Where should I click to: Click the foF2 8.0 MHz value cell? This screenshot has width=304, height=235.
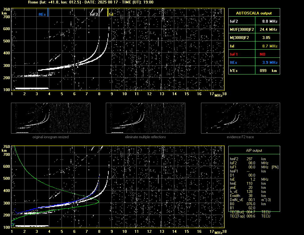coord(268,21)
